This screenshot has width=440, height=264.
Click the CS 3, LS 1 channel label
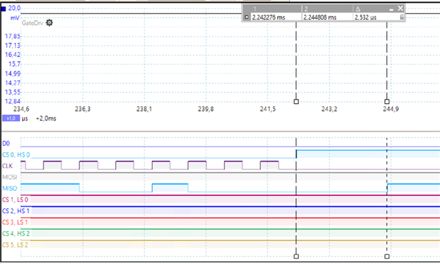point(15,222)
